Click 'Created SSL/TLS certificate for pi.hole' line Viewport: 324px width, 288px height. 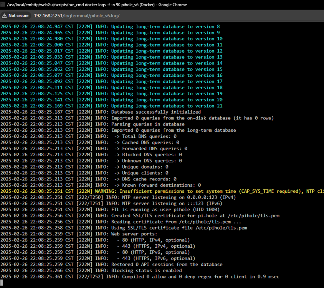pos(140,216)
